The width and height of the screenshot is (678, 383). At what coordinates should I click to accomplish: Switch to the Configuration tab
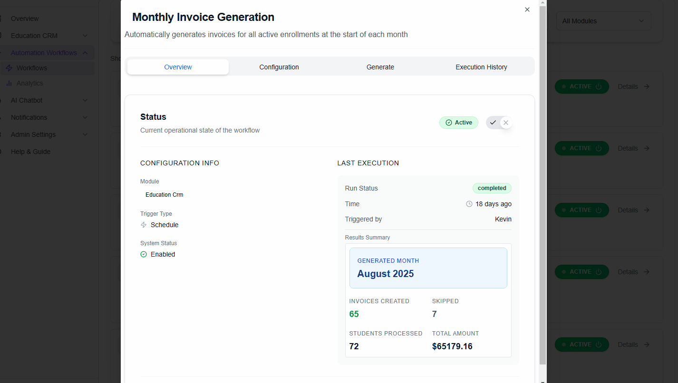[279, 67]
